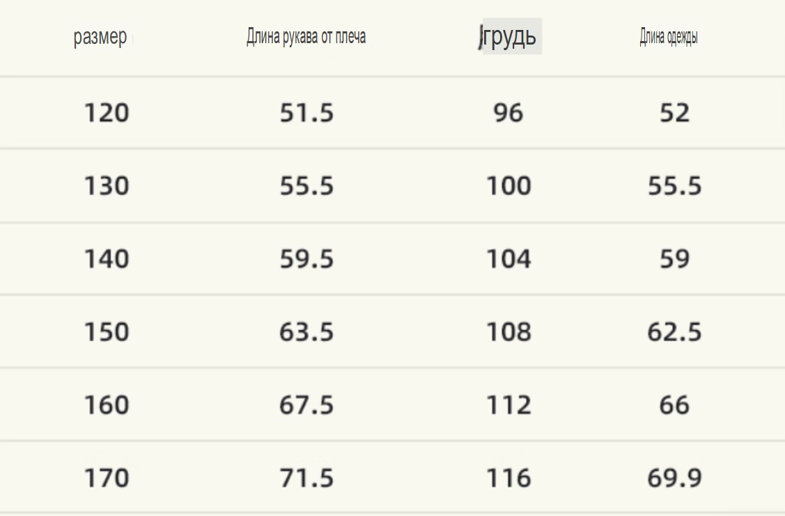Screen dimensions: 785x516
Task: Click the 67.5 sleeve length value
Action: pyautogui.click(x=306, y=405)
